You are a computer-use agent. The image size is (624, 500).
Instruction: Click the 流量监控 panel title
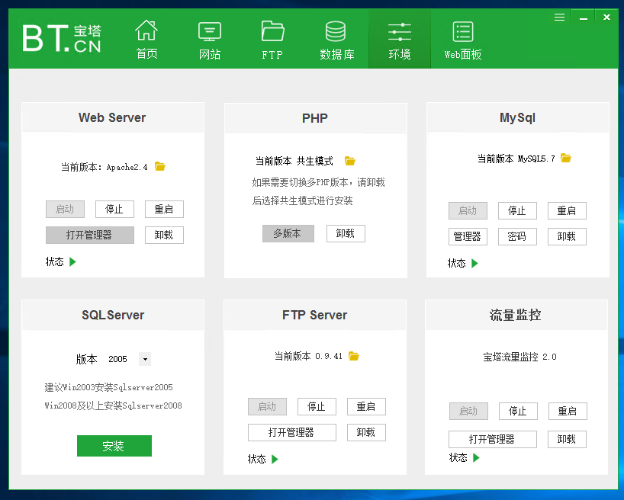[516, 315]
